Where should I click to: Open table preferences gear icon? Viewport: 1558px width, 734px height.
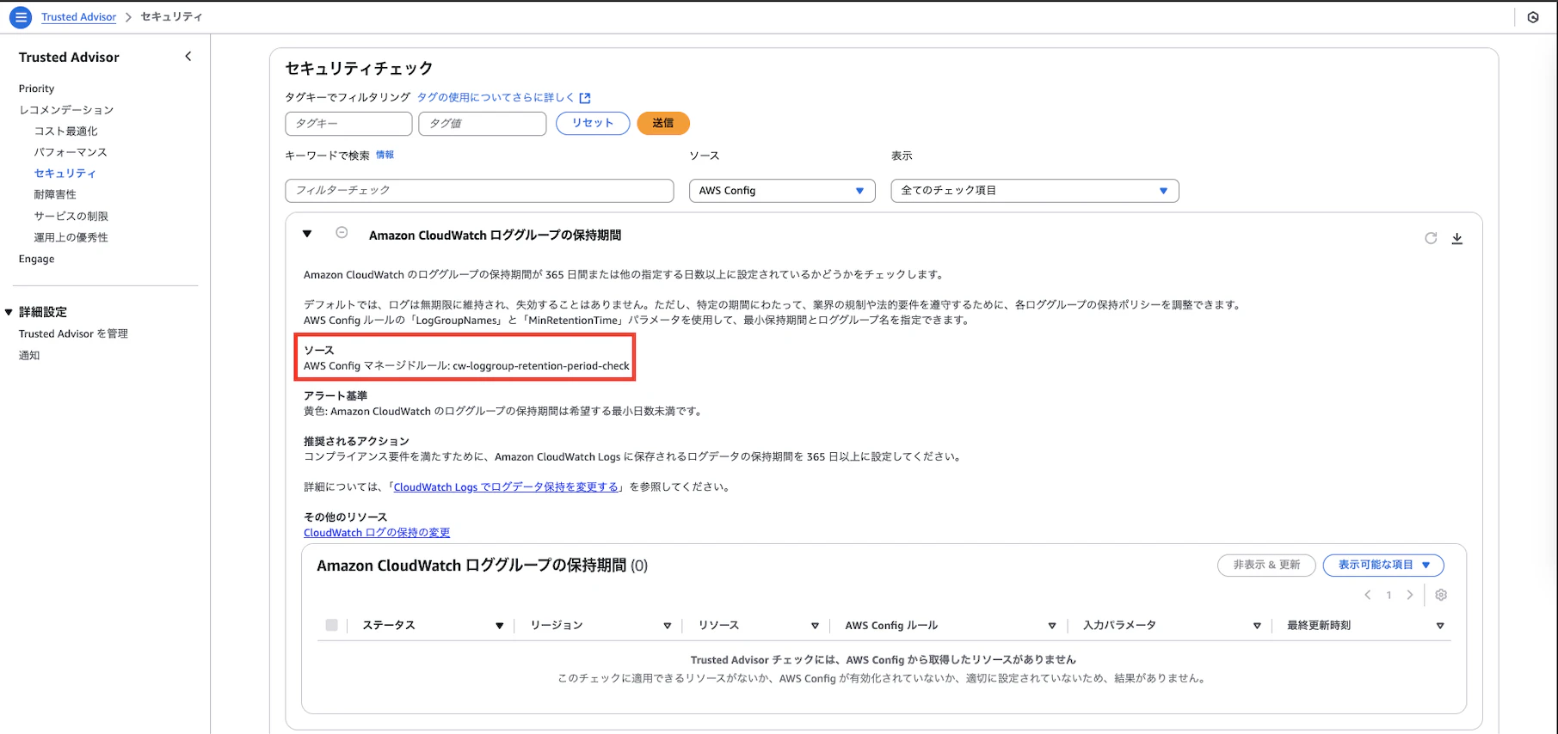click(x=1441, y=595)
